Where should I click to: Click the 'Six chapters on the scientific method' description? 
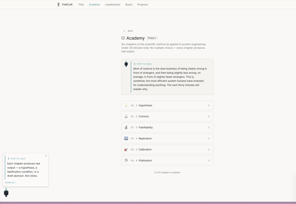pos(164,48)
